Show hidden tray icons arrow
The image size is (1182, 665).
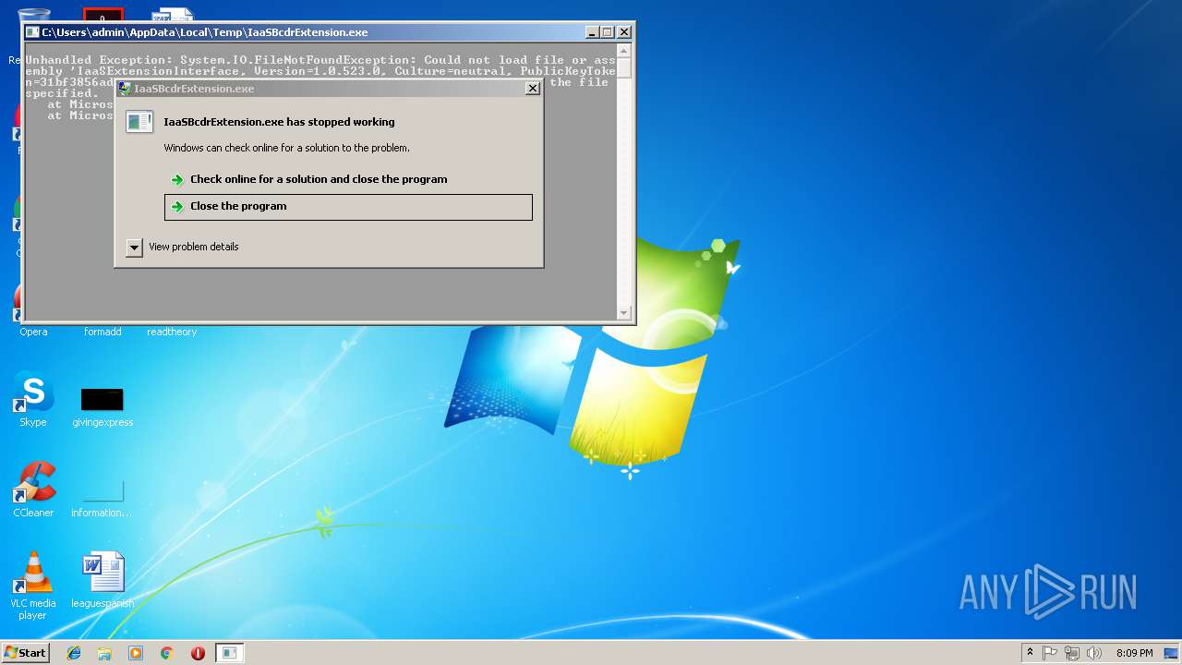[1030, 653]
